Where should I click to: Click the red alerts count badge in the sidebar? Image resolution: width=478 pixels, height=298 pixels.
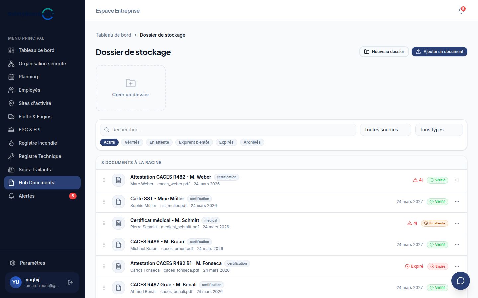(73, 196)
